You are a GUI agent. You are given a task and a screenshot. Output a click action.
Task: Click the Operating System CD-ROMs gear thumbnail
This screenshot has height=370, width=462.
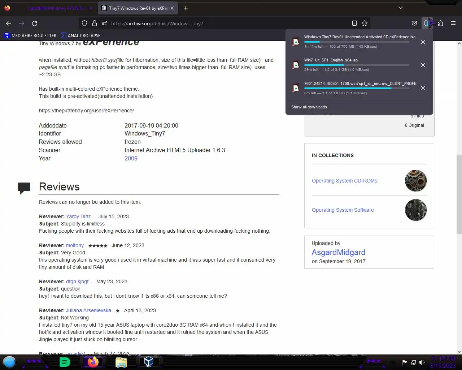(x=416, y=181)
